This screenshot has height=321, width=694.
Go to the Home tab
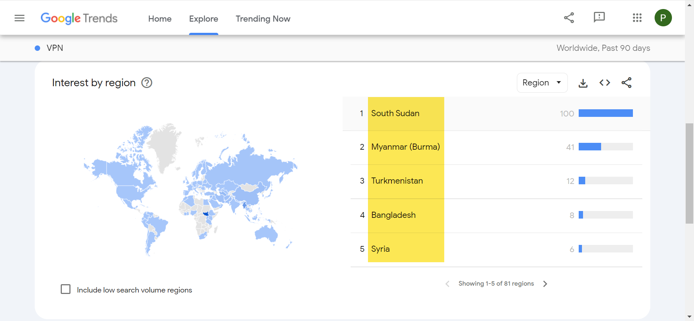[160, 19]
